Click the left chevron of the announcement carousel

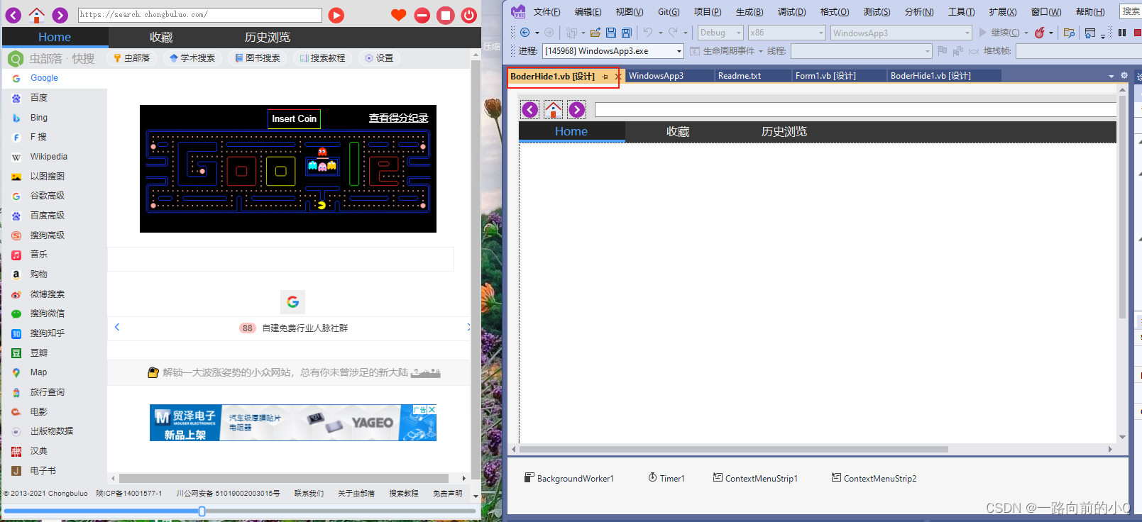[117, 327]
